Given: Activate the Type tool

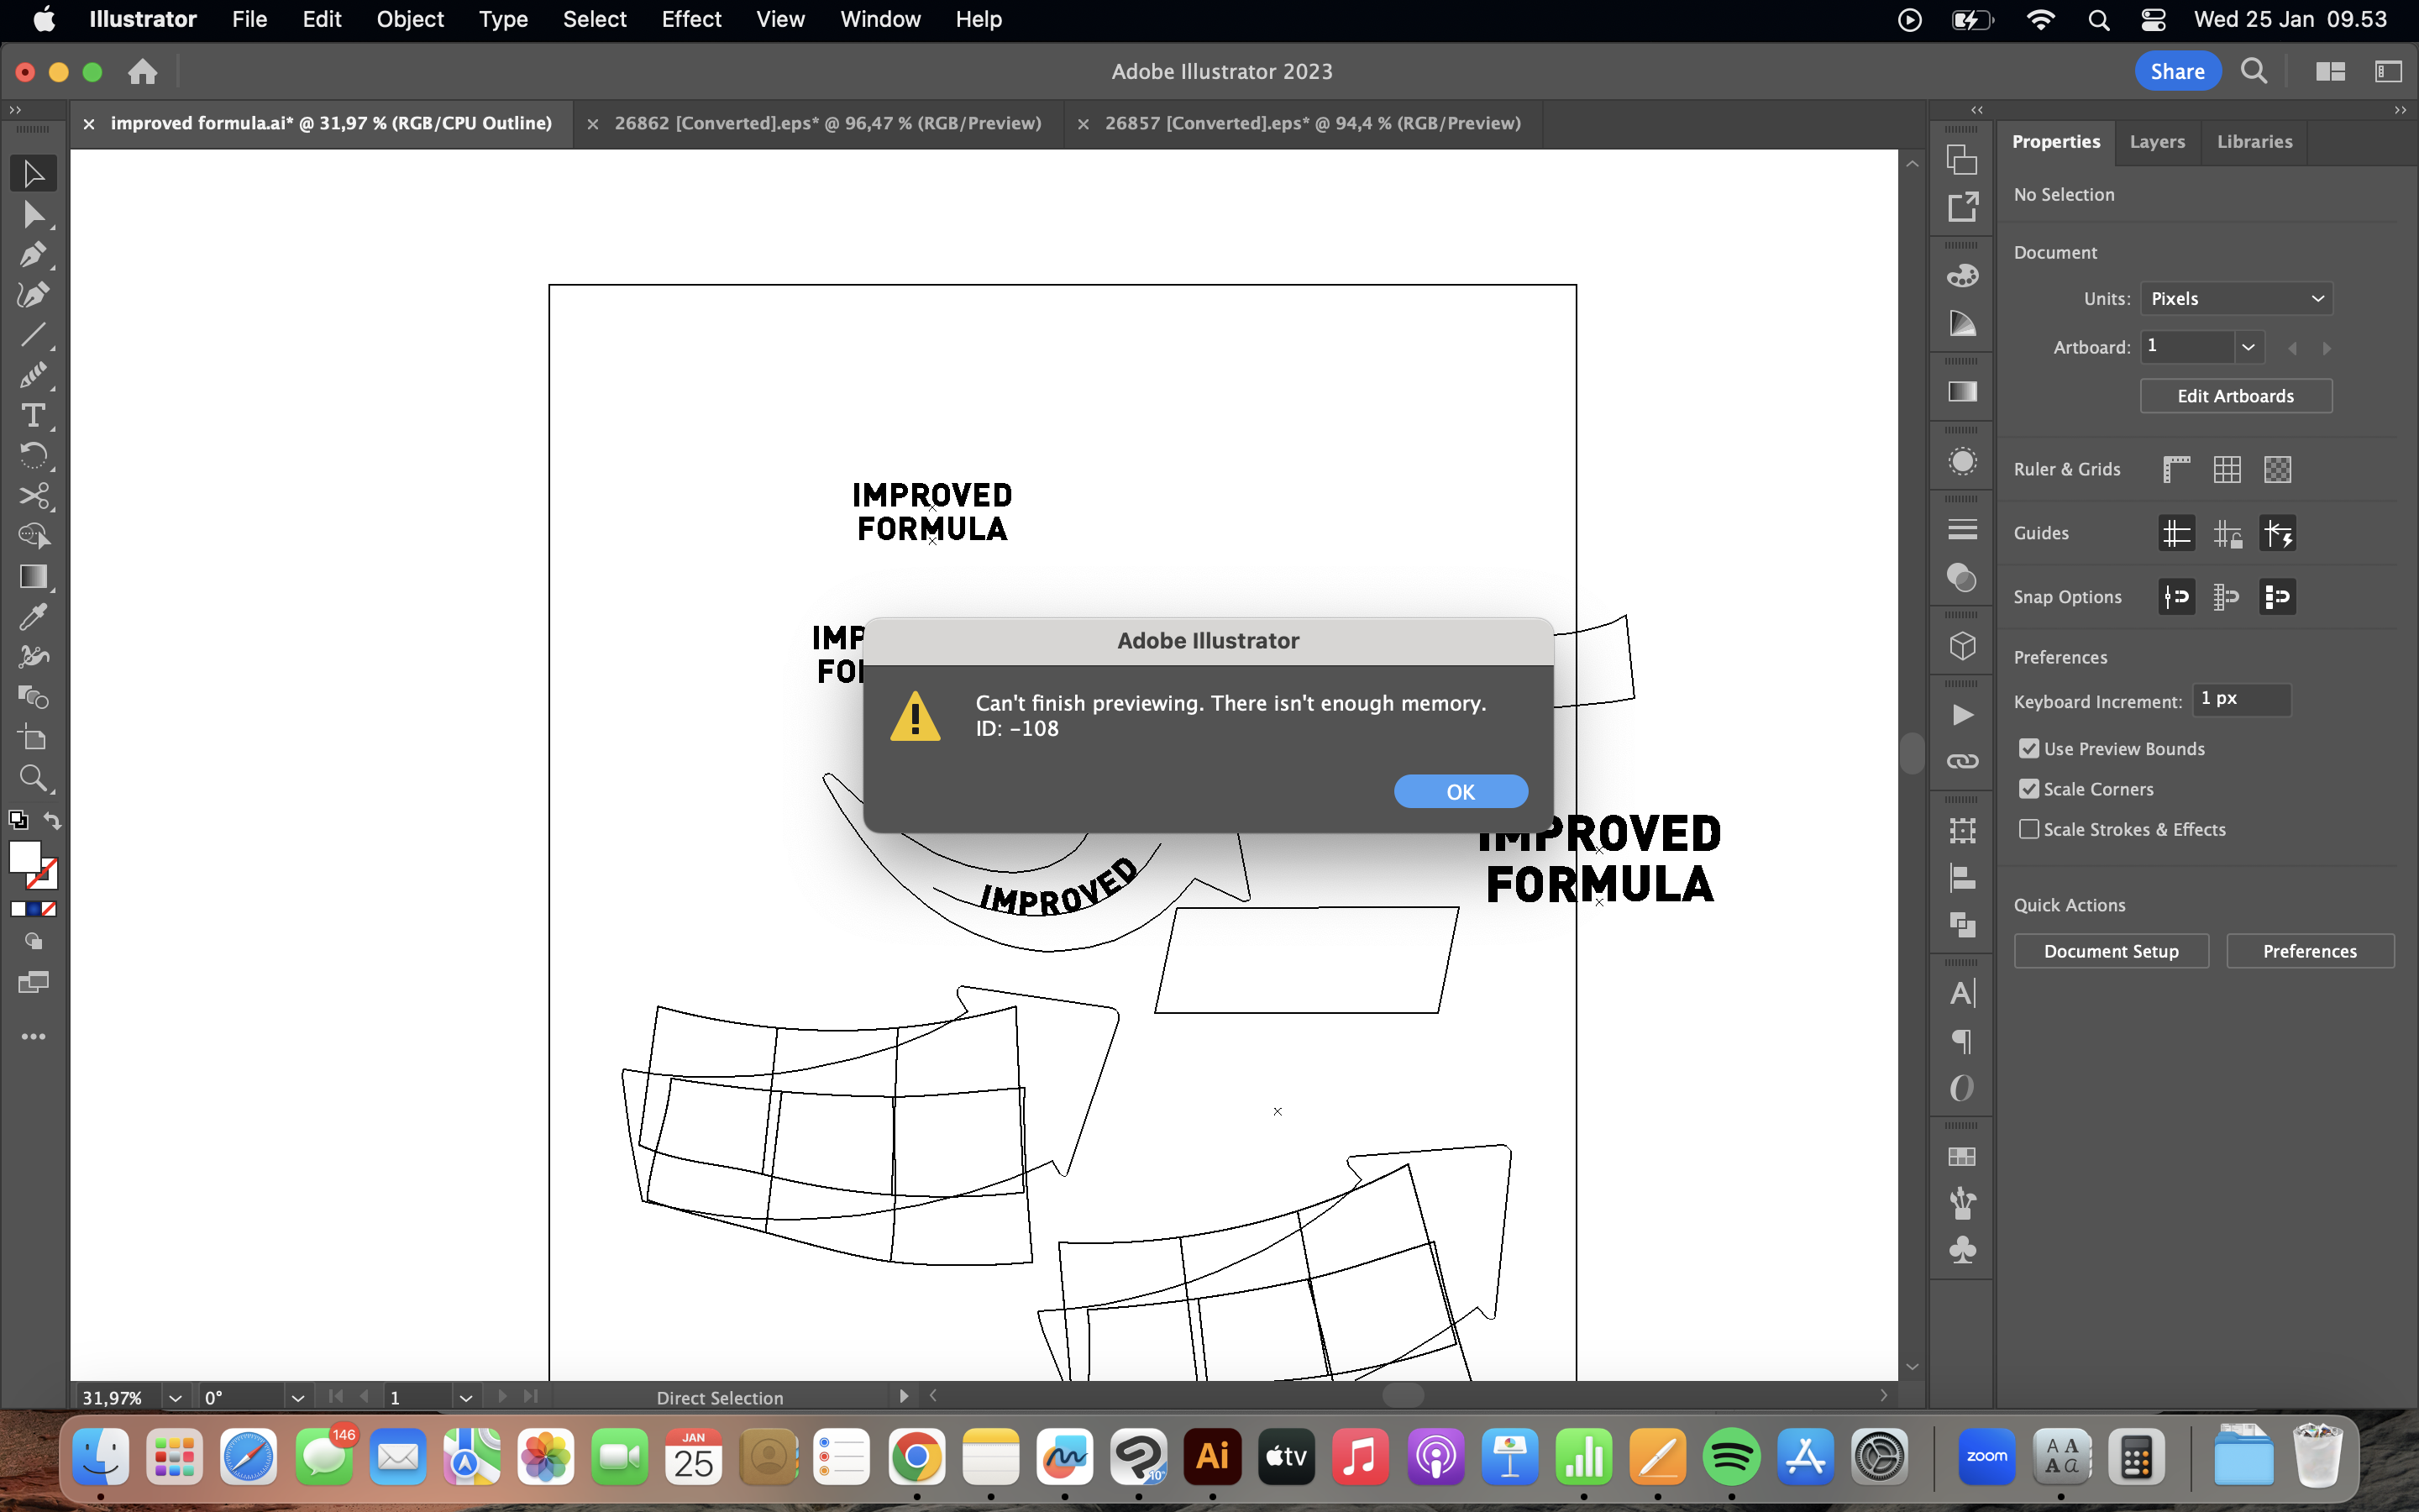Looking at the screenshot, I should point(33,416).
